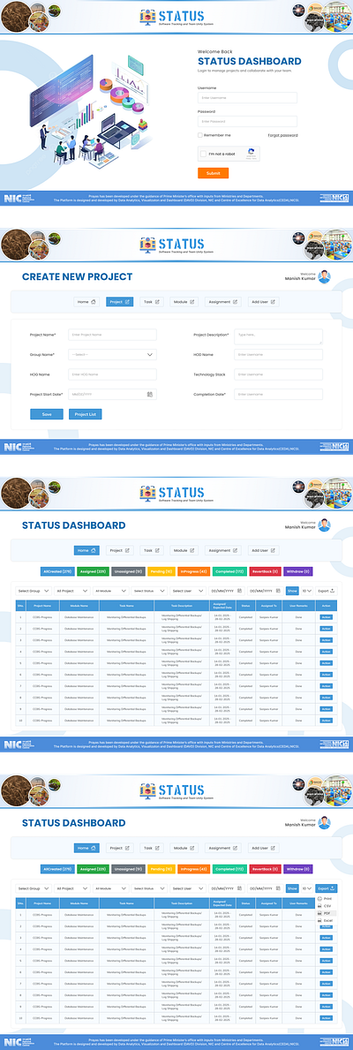Screen dimensions: 353x1050
Task: Expand Select Group dropdown, dashboard without Export menu
Action: tap(34, 591)
